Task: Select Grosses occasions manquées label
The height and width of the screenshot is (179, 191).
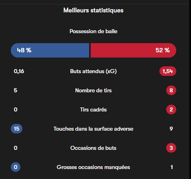Action: [94, 167]
